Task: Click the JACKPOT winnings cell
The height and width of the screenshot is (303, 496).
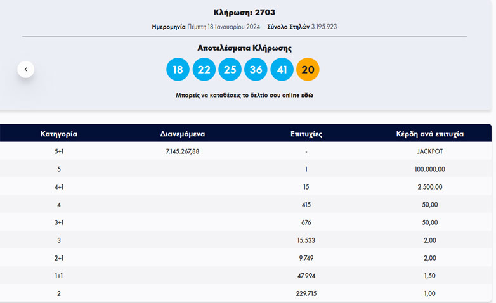Action: pyautogui.click(x=429, y=151)
